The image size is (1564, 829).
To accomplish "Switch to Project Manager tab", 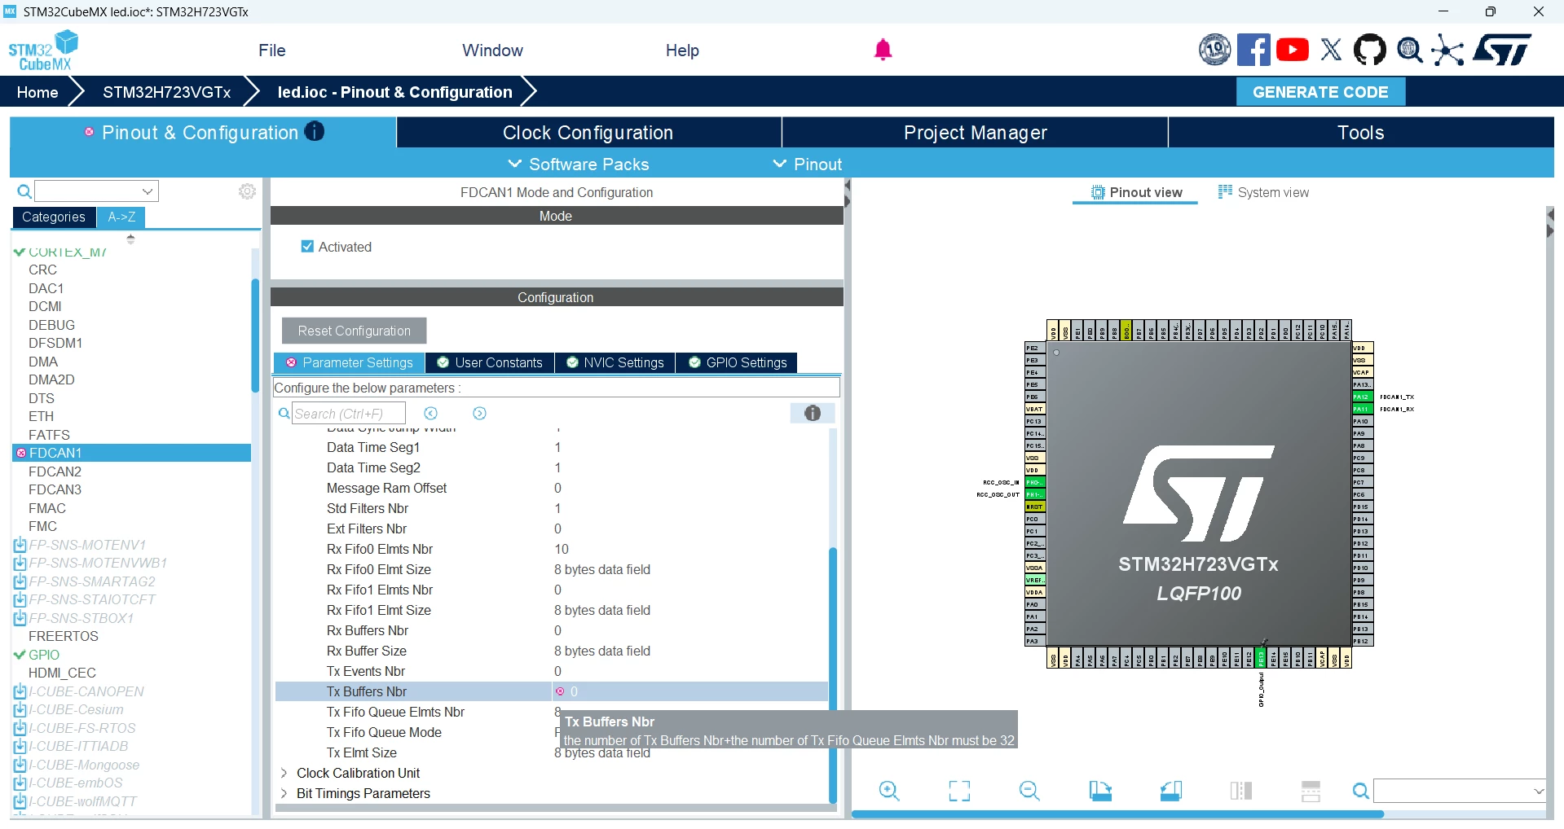I will pos(975,133).
